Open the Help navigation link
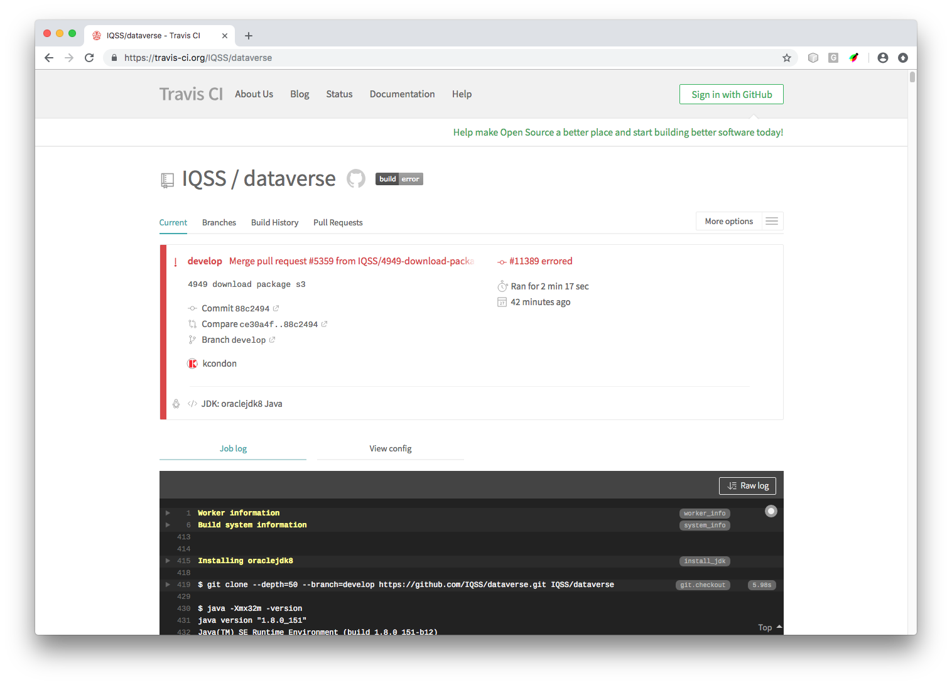Screen dimensions: 952x685 (x=462, y=94)
